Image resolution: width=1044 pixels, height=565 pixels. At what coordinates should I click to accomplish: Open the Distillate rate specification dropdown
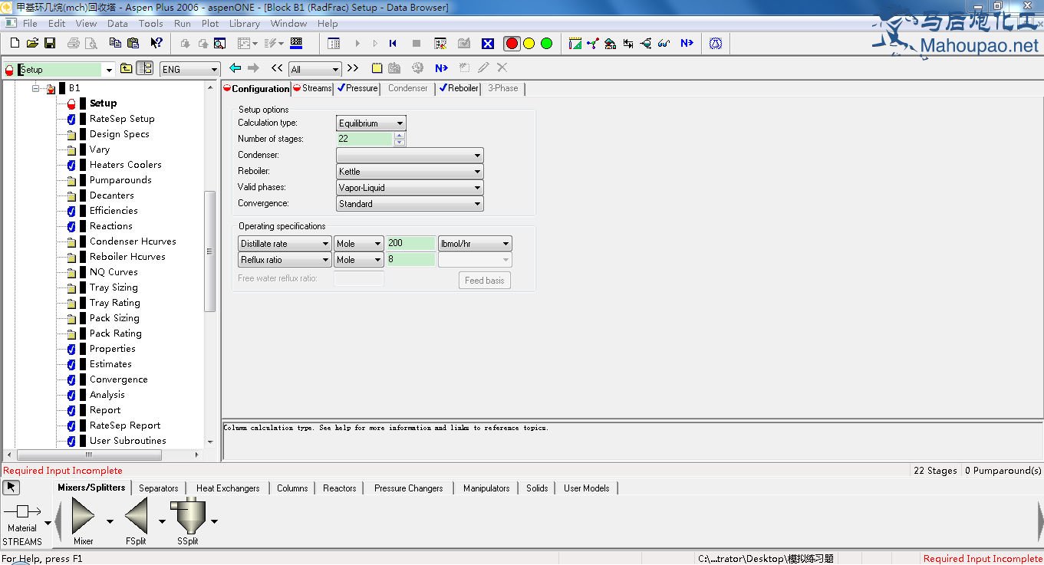(325, 244)
